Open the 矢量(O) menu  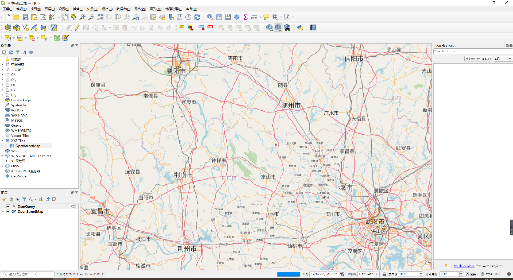(x=92, y=9)
